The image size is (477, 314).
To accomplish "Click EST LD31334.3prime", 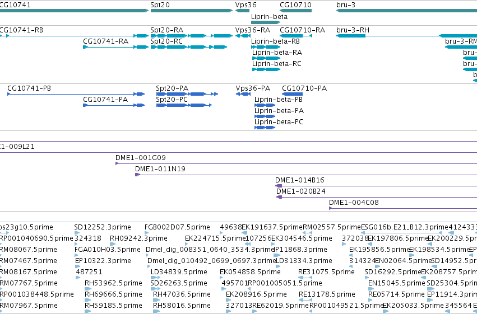I will pyautogui.click(x=304, y=261).
